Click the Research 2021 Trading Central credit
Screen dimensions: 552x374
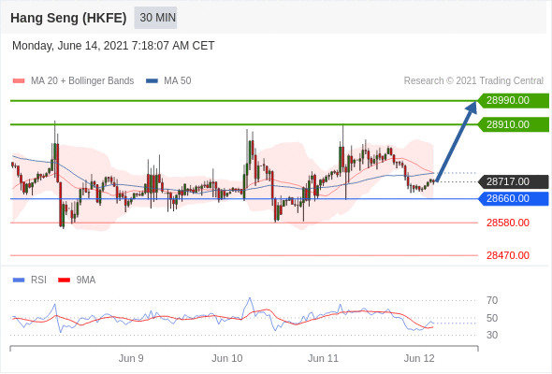(x=473, y=81)
